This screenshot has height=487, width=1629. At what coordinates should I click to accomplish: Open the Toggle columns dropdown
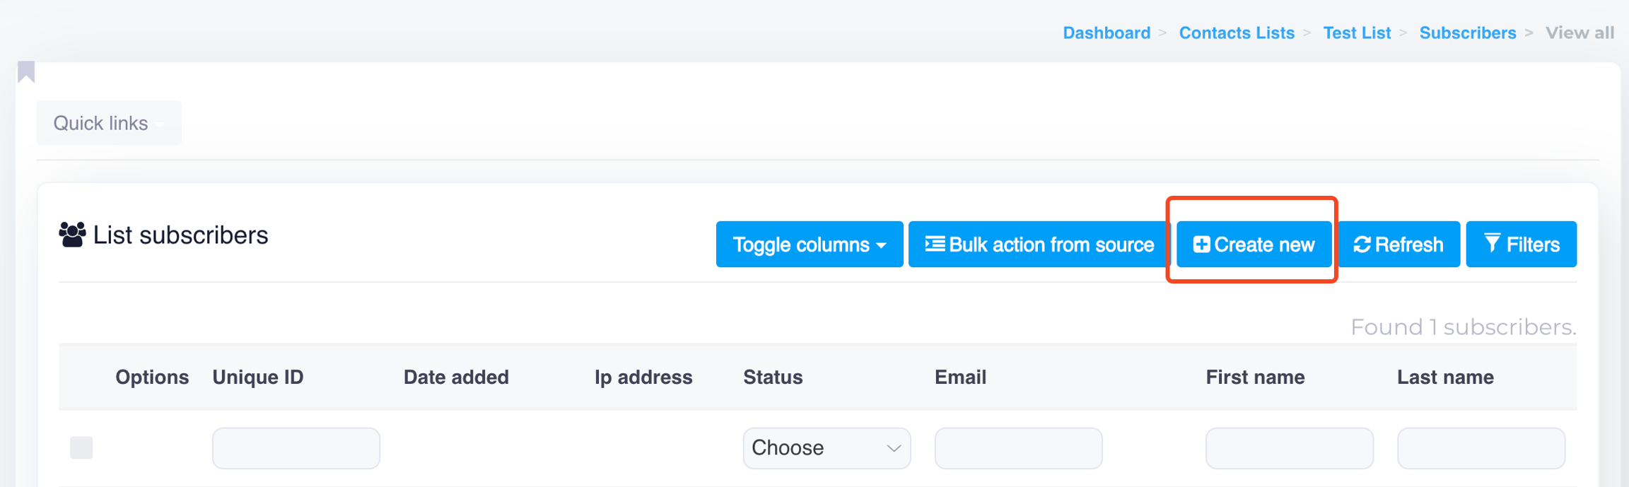(x=809, y=245)
